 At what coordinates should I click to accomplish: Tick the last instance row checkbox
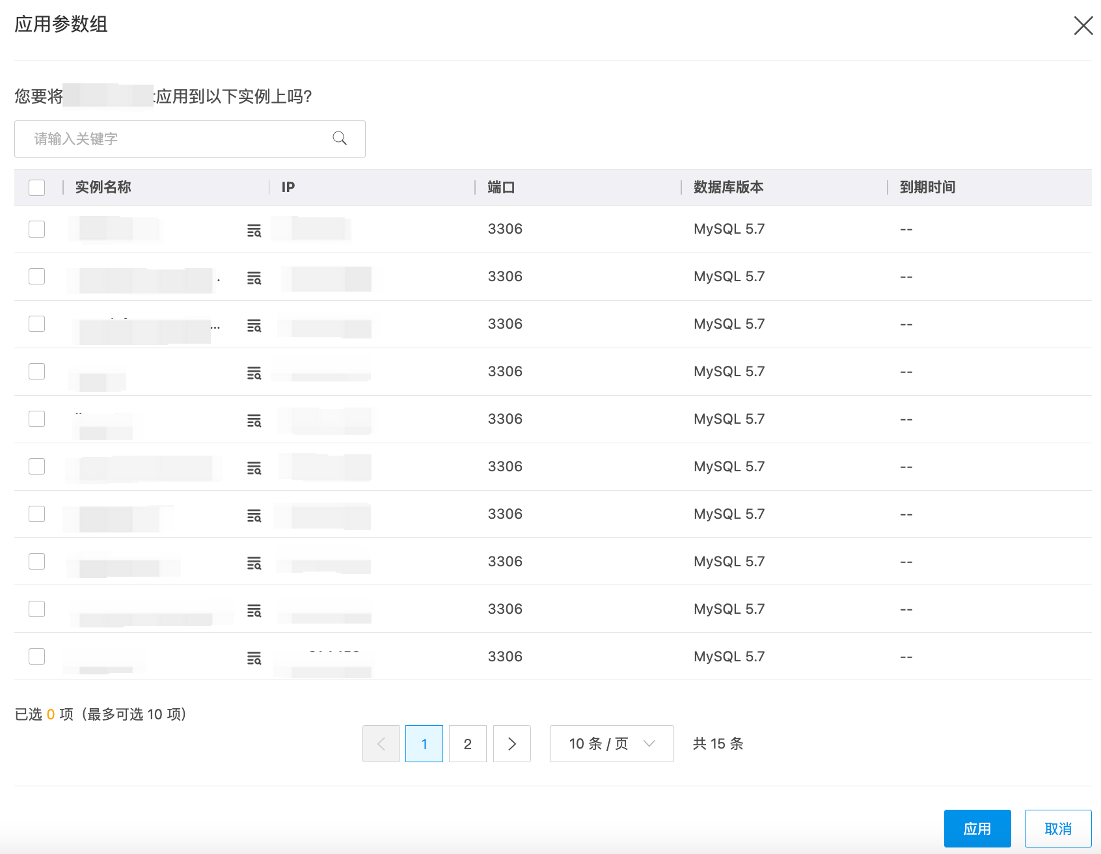(x=37, y=656)
